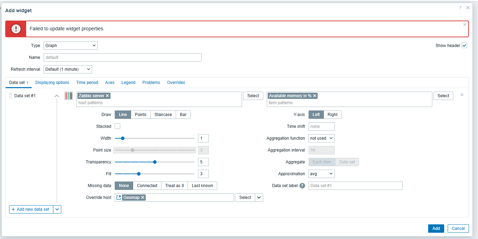The image size is (478, 239).
Task: Collapse Data set #1 with chevron
Action: click(x=57, y=96)
